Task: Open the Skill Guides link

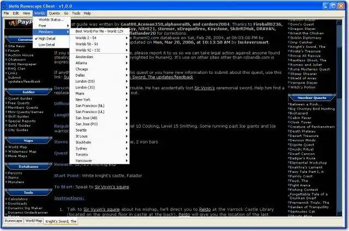Action: pos(19,116)
